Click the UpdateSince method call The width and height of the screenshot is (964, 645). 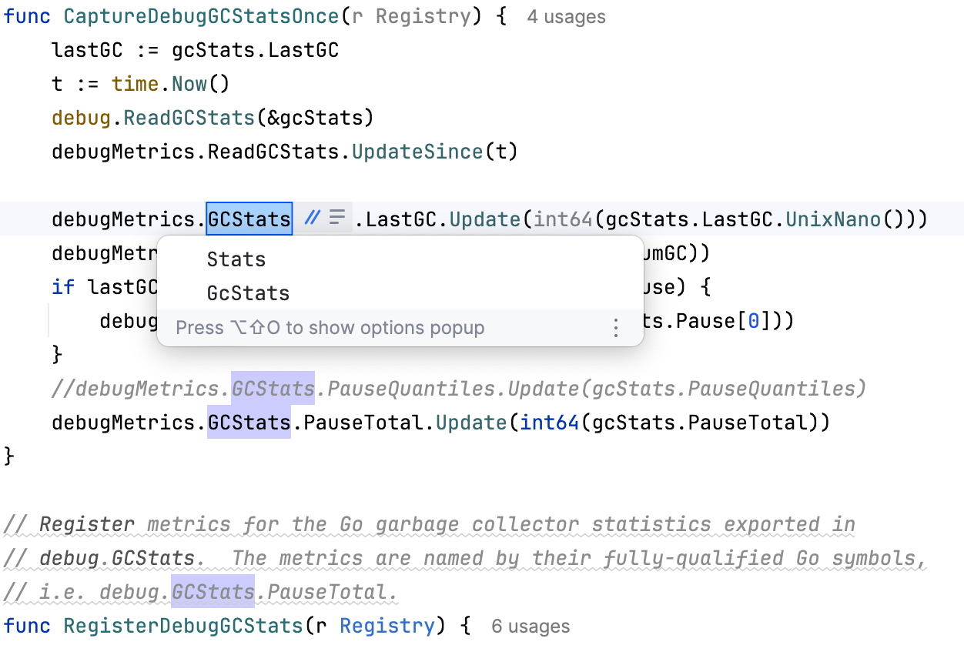coord(417,151)
